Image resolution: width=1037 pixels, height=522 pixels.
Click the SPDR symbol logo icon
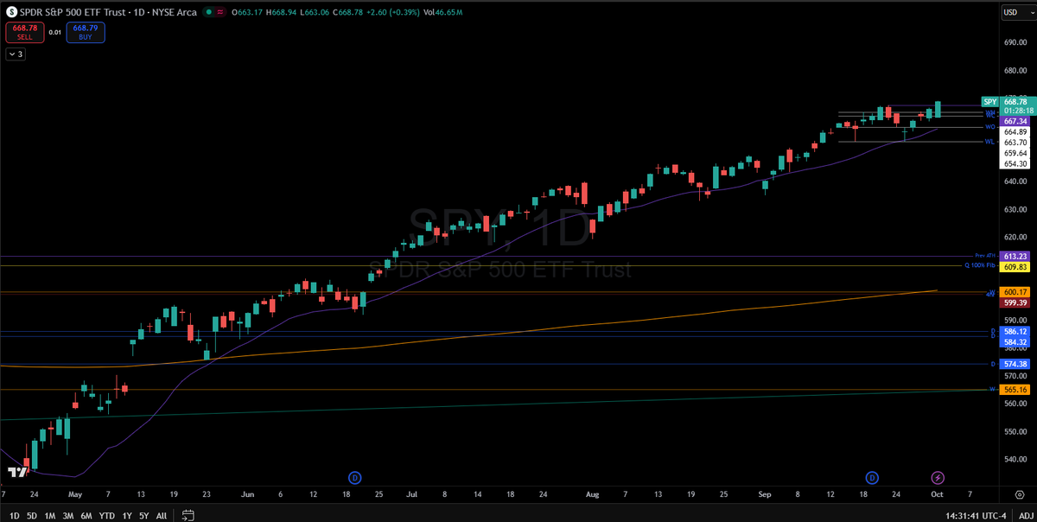coord(11,13)
